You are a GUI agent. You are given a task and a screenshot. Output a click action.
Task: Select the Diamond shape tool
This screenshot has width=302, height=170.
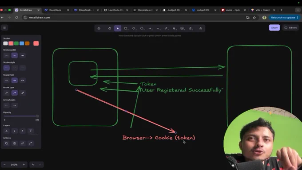[134, 28]
